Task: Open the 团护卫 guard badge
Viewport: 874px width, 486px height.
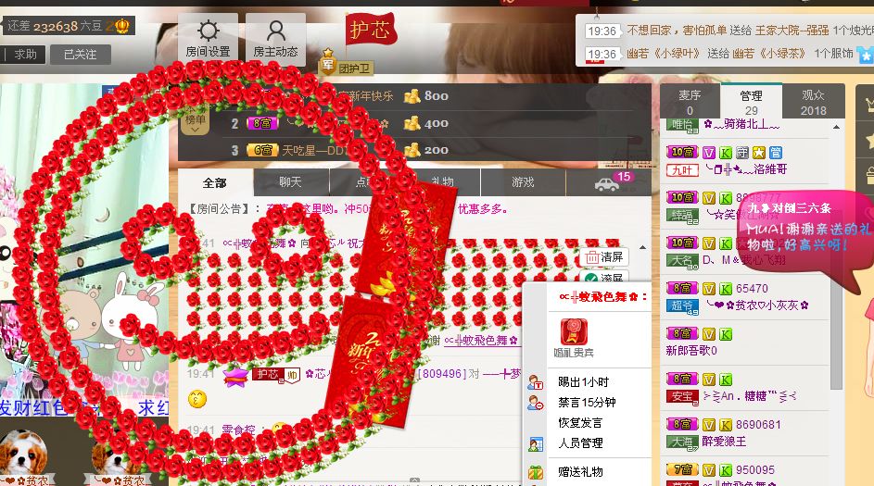Action: click(346, 67)
